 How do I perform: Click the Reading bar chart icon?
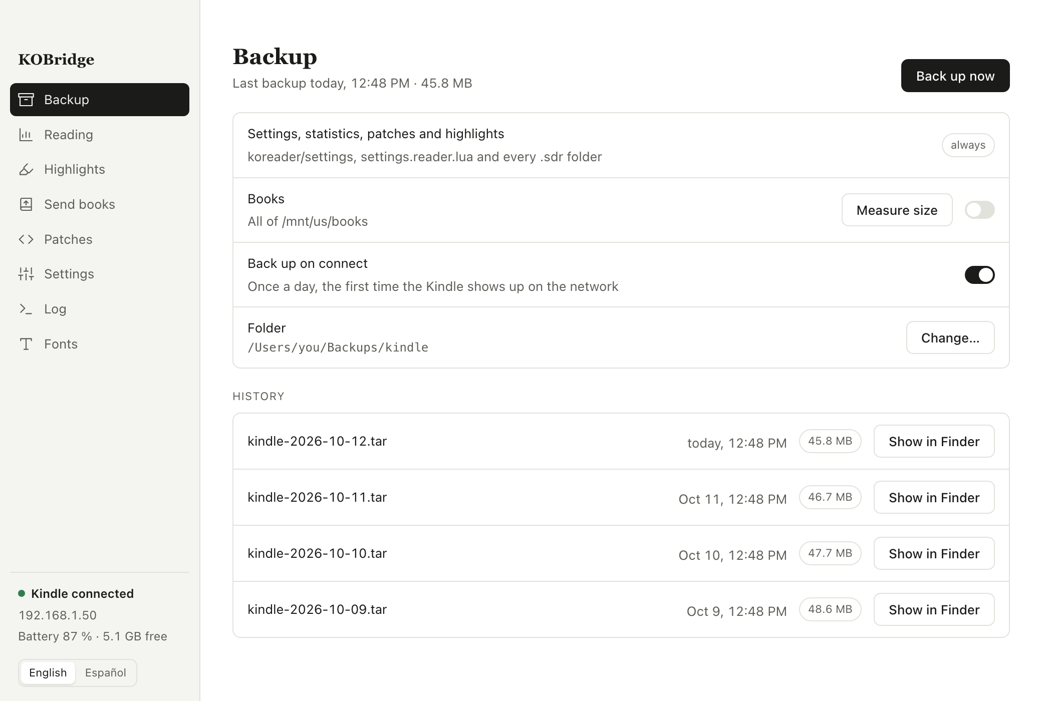click(x=26, y=135)
